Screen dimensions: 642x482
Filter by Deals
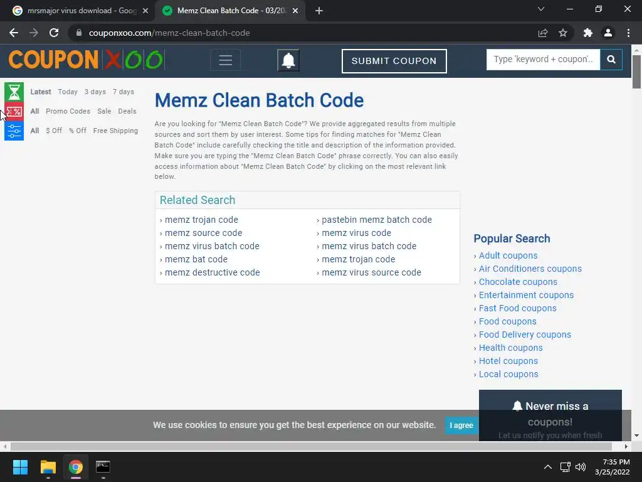[127, 111]
